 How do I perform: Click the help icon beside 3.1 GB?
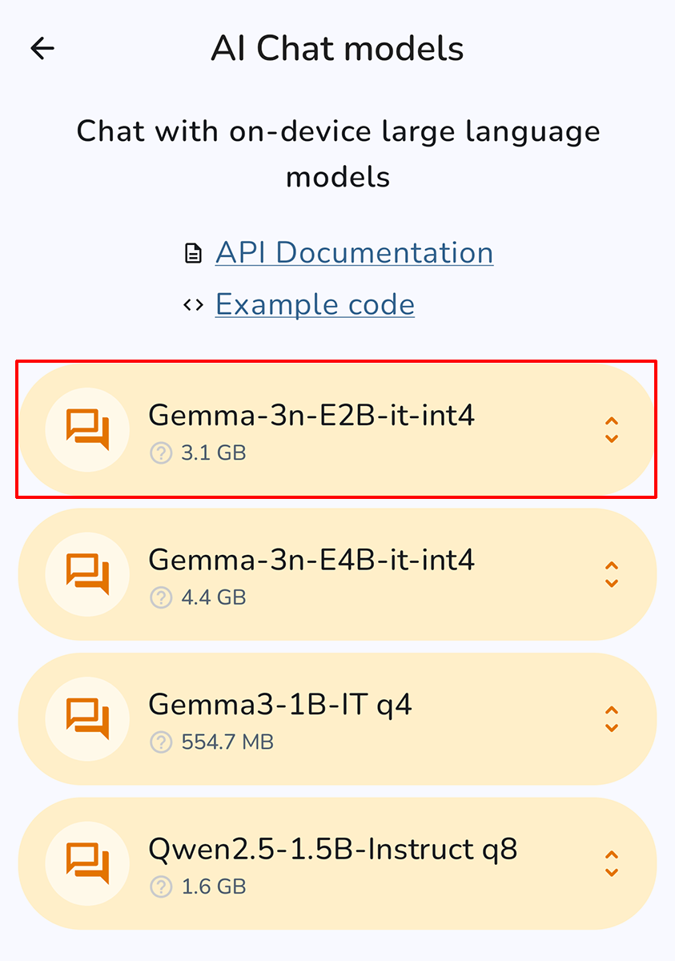[161, 453]
